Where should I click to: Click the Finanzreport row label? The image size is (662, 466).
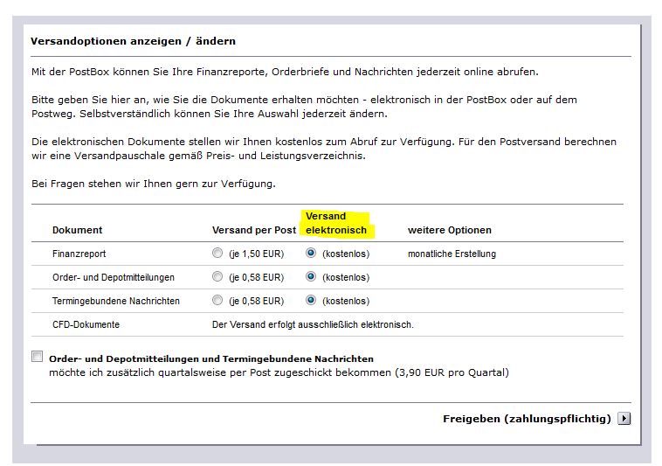click(79, 254)
